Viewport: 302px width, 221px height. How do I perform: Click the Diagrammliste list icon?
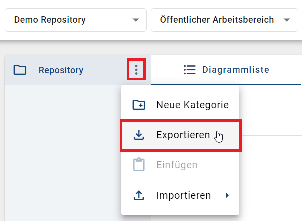point(189,70)
